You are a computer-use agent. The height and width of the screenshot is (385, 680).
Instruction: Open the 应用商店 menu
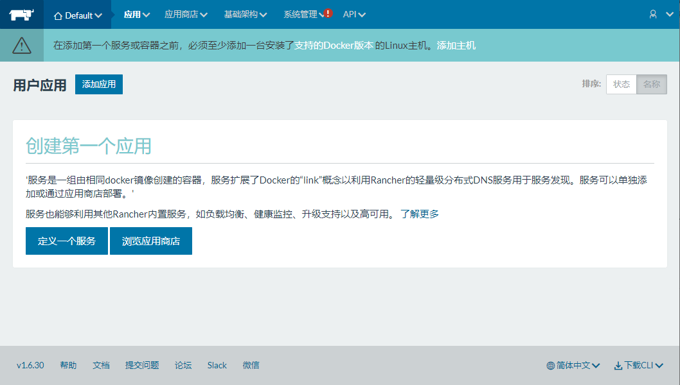coord(186,14)
